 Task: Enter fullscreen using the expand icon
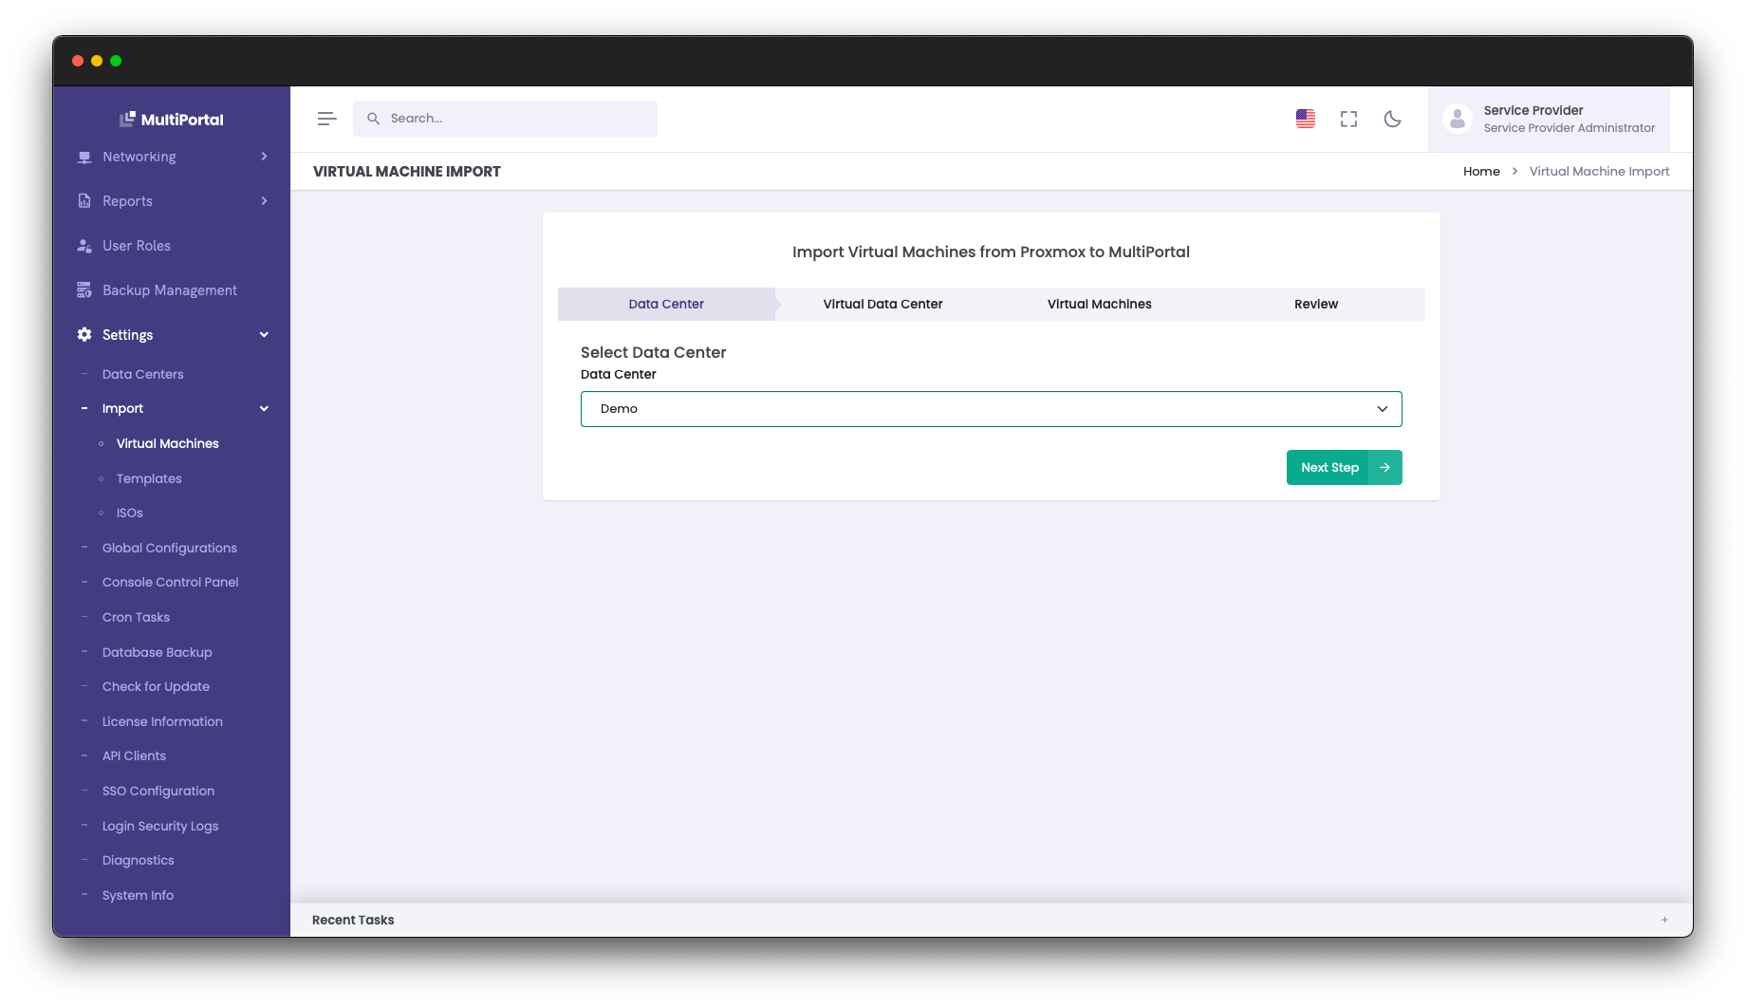(1348, 119)
